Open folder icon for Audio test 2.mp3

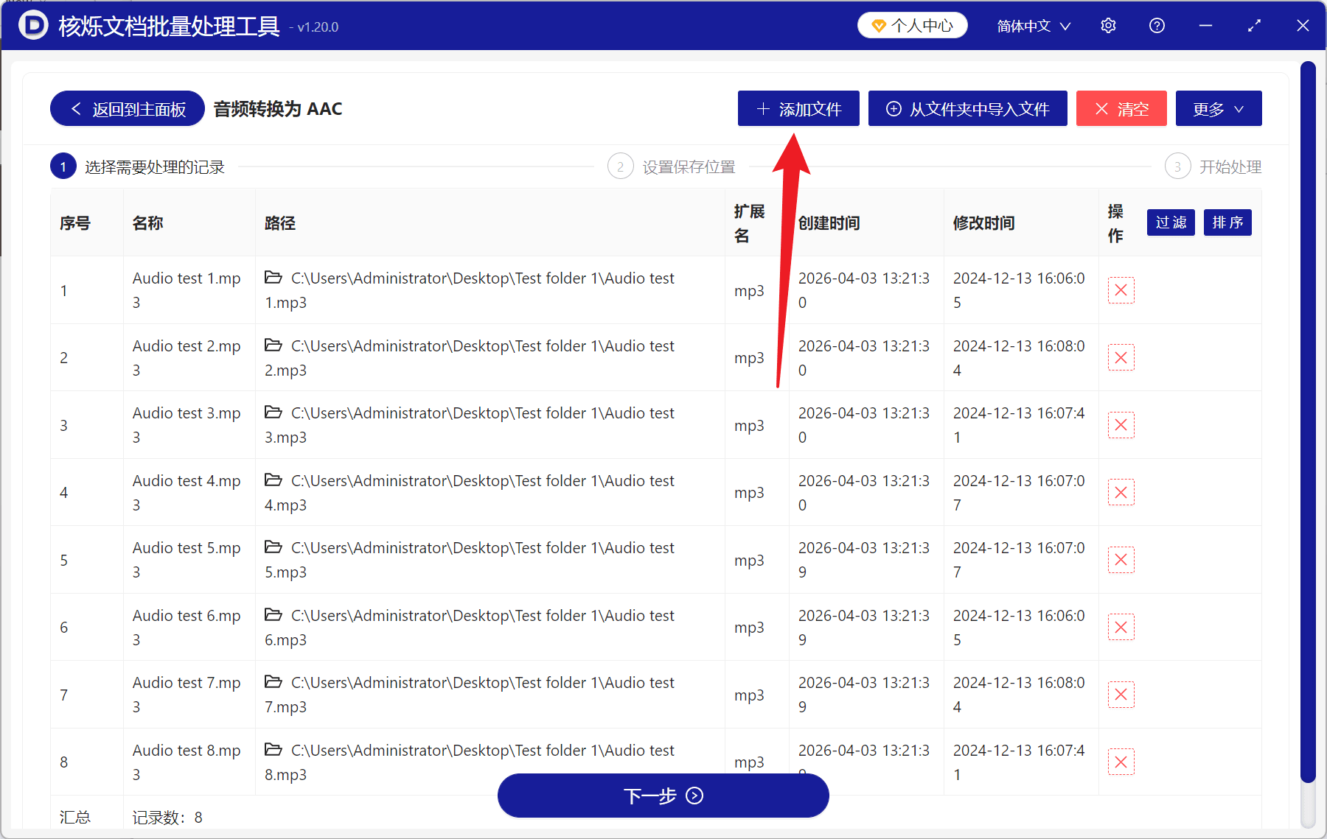pos(274,345)
